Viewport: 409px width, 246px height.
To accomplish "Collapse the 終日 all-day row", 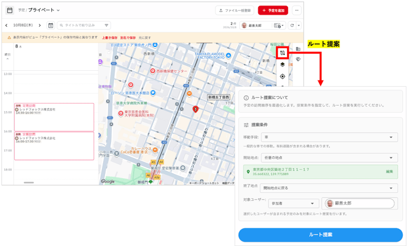I will [7, 59].
